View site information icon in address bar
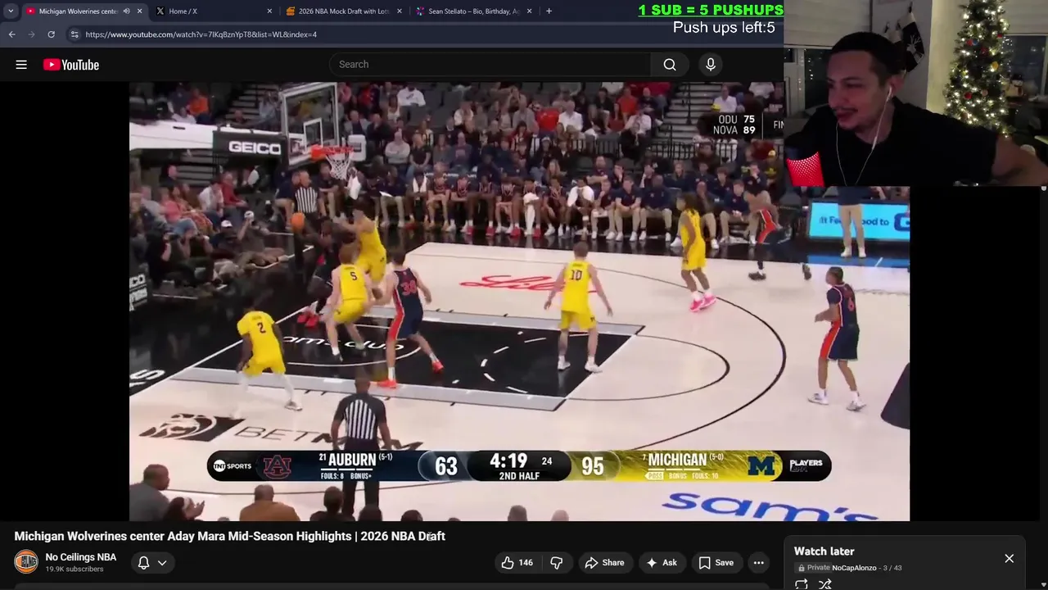This screenshot has width=1048, height=590. point(75,34)
